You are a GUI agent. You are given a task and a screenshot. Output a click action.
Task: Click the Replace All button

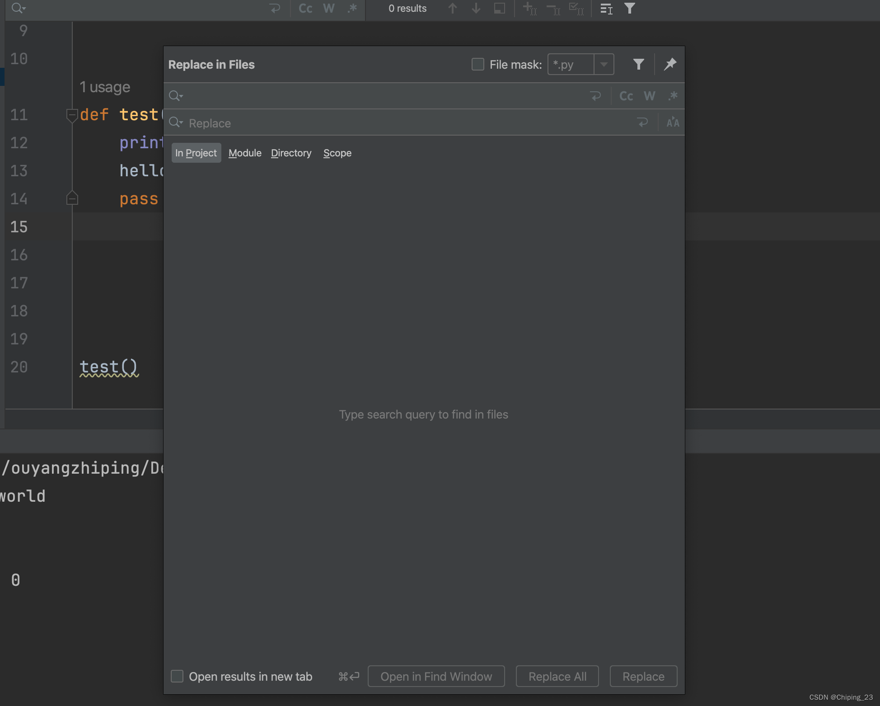pyautogui.click(x=557, y=676)
